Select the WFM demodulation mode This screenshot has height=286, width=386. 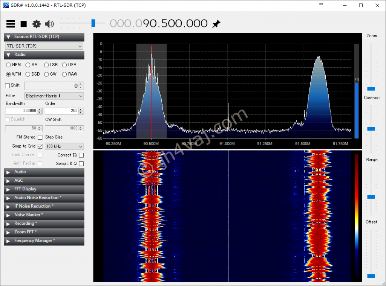[x=8, y=74]
